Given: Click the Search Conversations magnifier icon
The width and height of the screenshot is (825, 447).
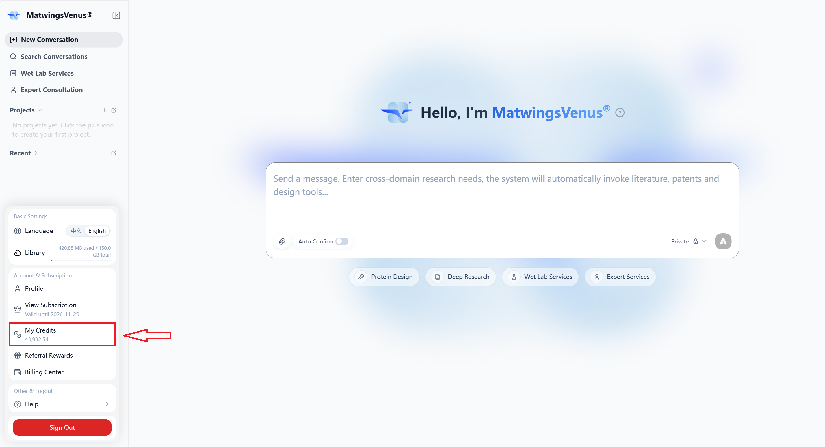Looking at the screenshot, I should (13, 57).
